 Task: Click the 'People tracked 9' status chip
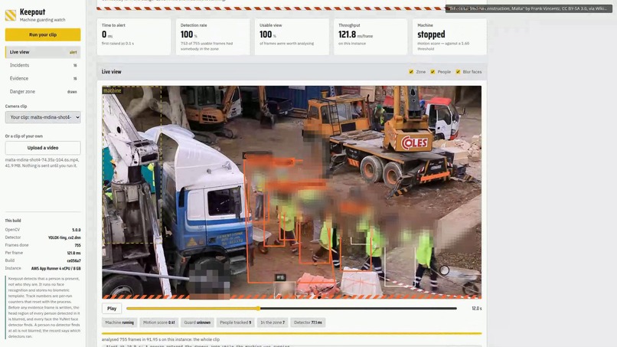[235, 322]
